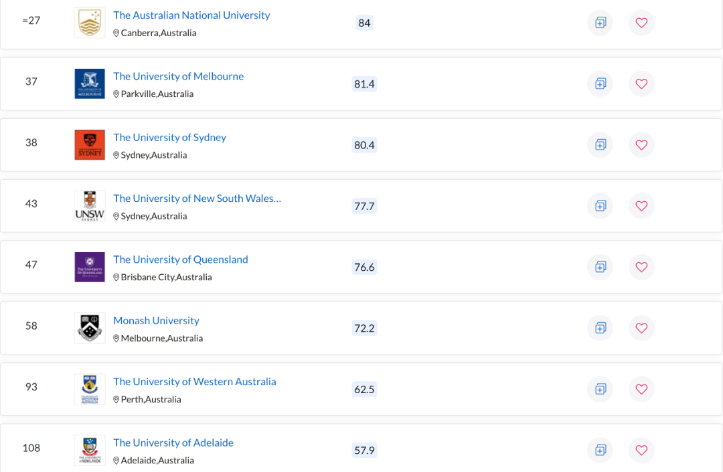Click the 81.4 overall score

point(364,84)
